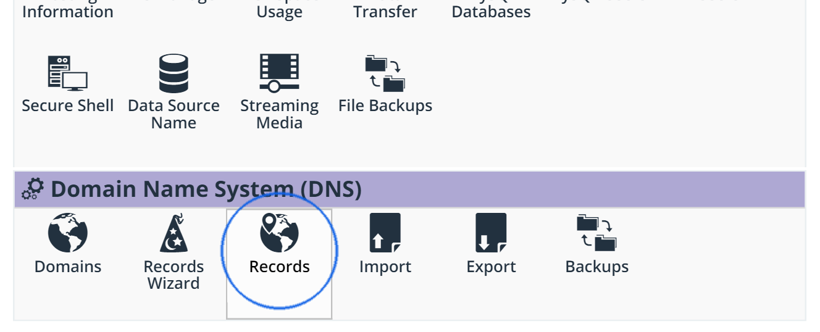This screenshot has width=820, height=332.
Task: Click the Import file icon
Action: pyautogui.click(x=385, y=233)
